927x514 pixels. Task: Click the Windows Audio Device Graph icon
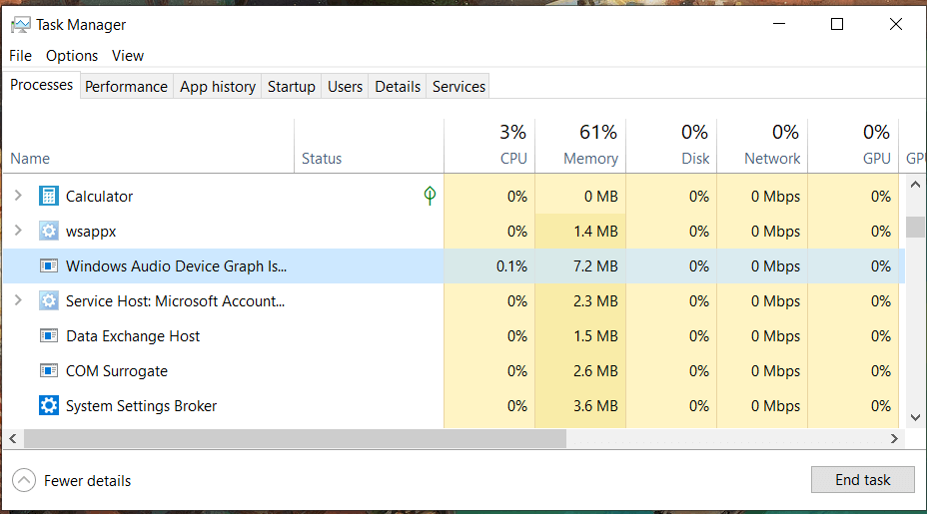coord(49,265)
